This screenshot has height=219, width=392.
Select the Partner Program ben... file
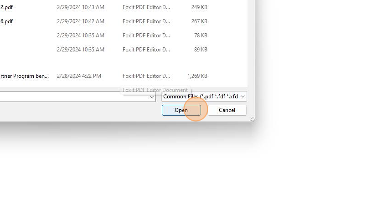(24, 76)
